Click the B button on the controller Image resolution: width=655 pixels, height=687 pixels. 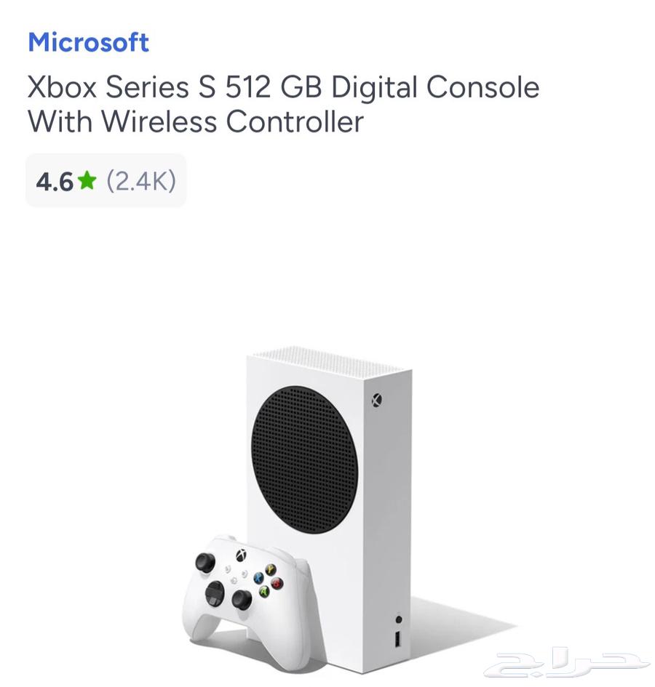pos(276,584)
